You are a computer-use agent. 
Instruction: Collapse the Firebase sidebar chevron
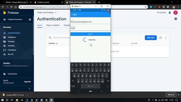(x=29, y=89)
